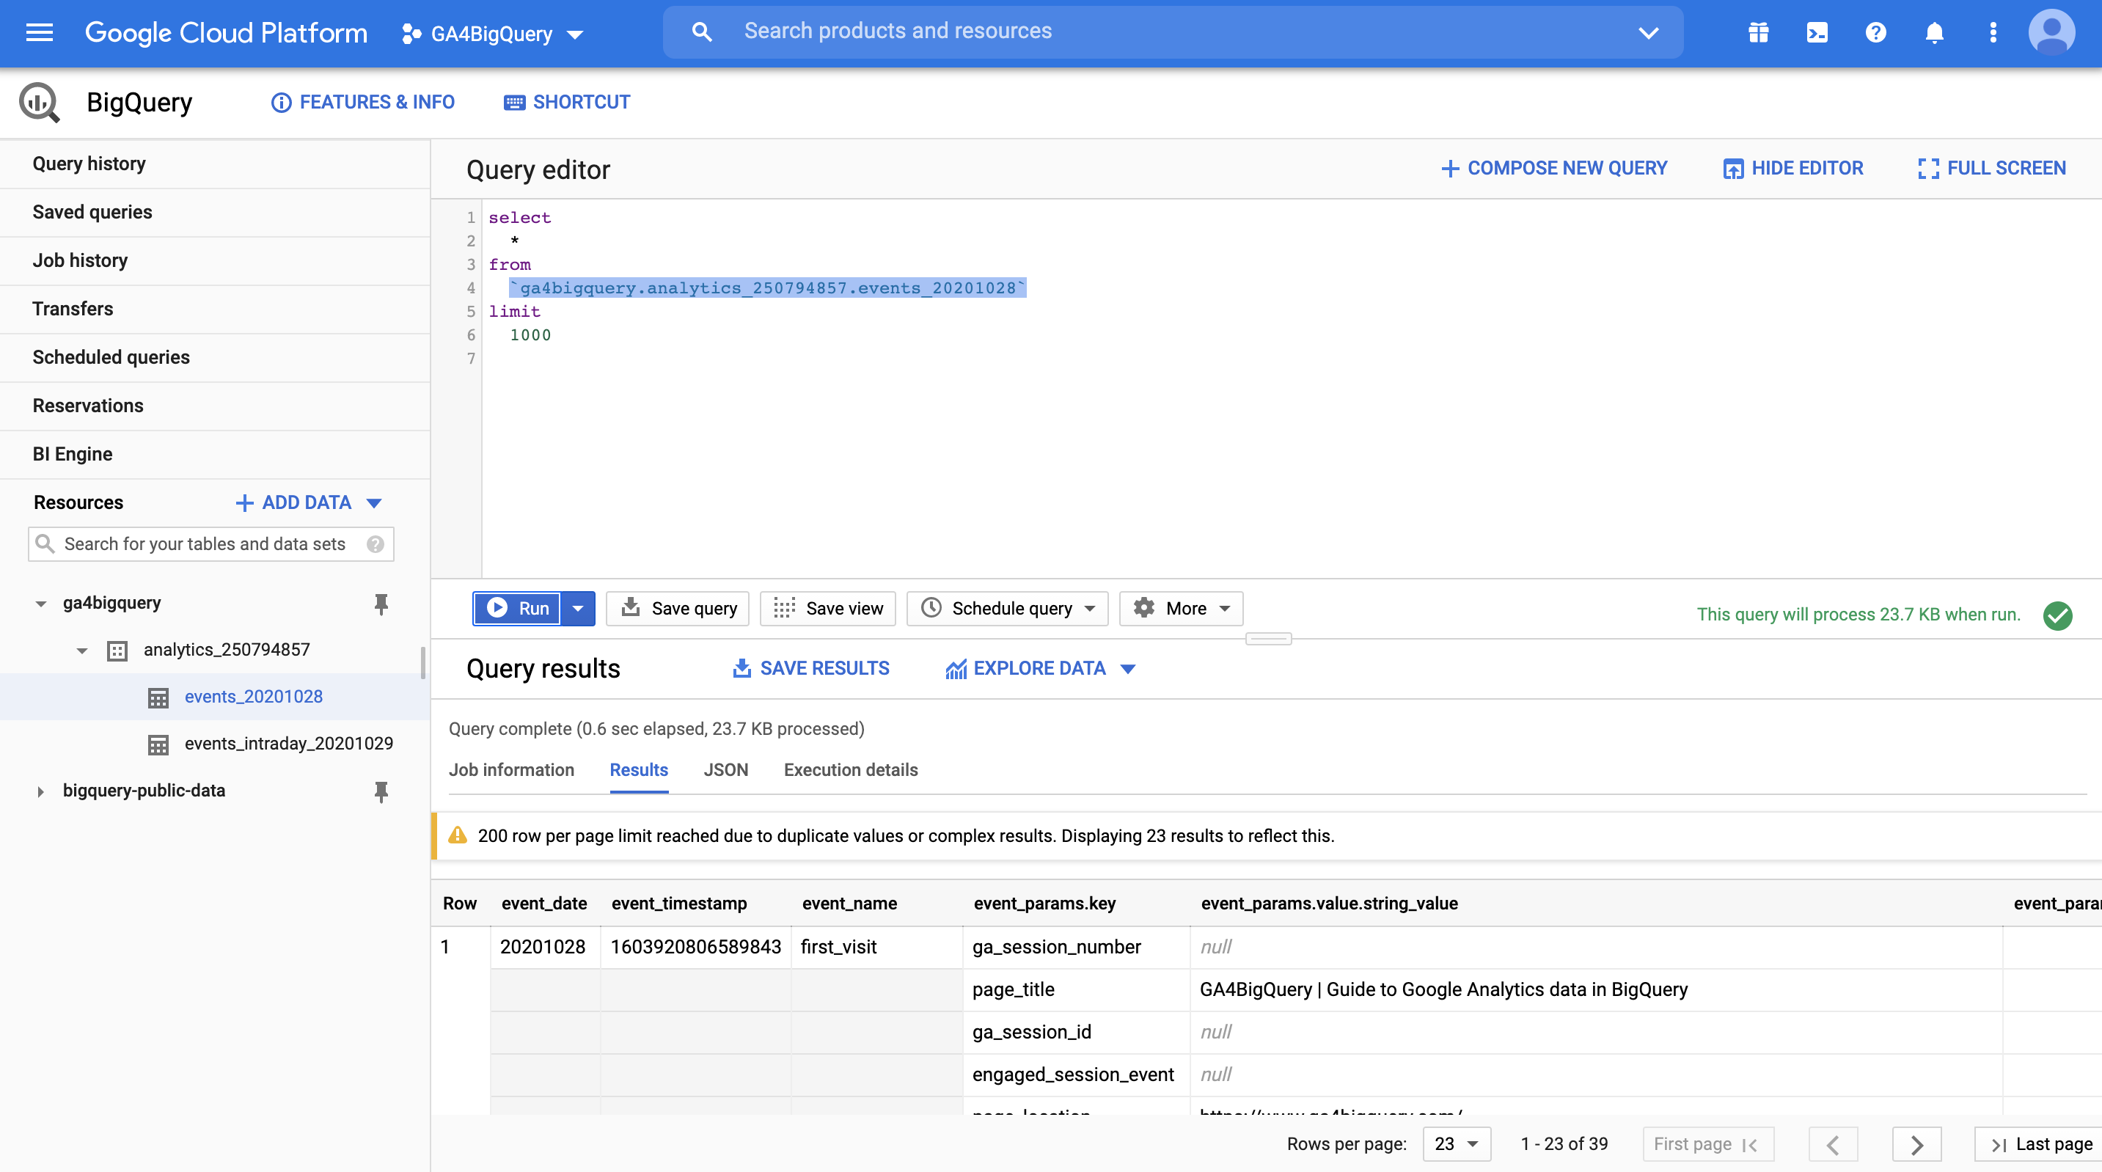Open the Google apps grid icon
The width and height of the screenshot is (2102, 1172).
(x=1759, y=33)
